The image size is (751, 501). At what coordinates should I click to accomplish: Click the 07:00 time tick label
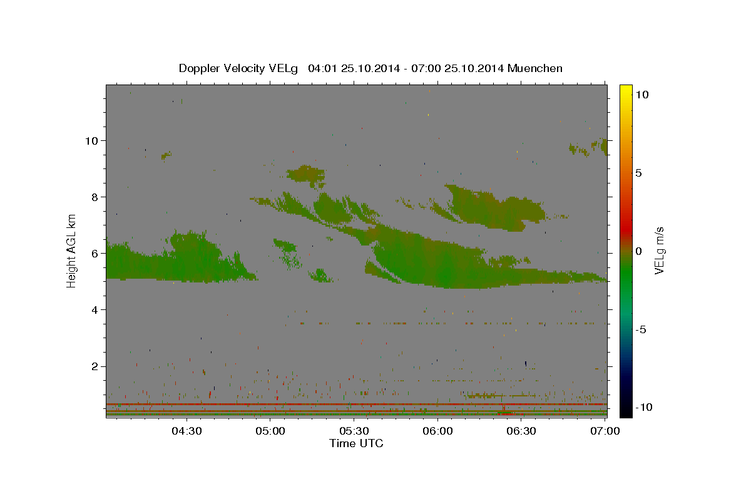coord(605,431)
